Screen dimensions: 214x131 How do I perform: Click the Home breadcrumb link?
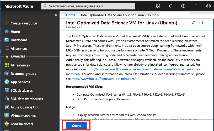pos(71,15)
